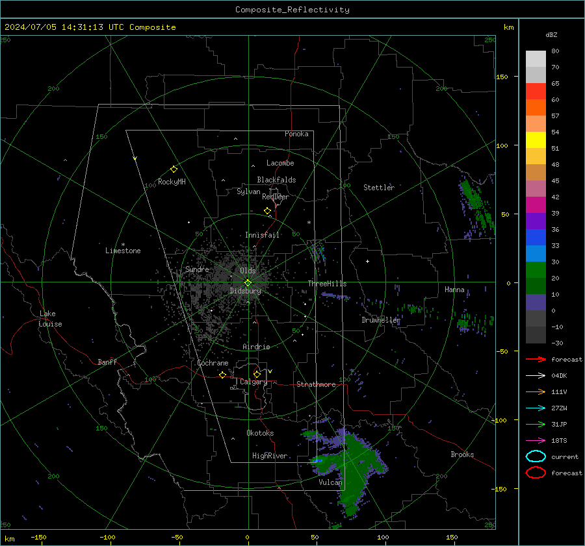Select the green 20-30 dBZ color swatch
The image size is (585, 546).
536,269
